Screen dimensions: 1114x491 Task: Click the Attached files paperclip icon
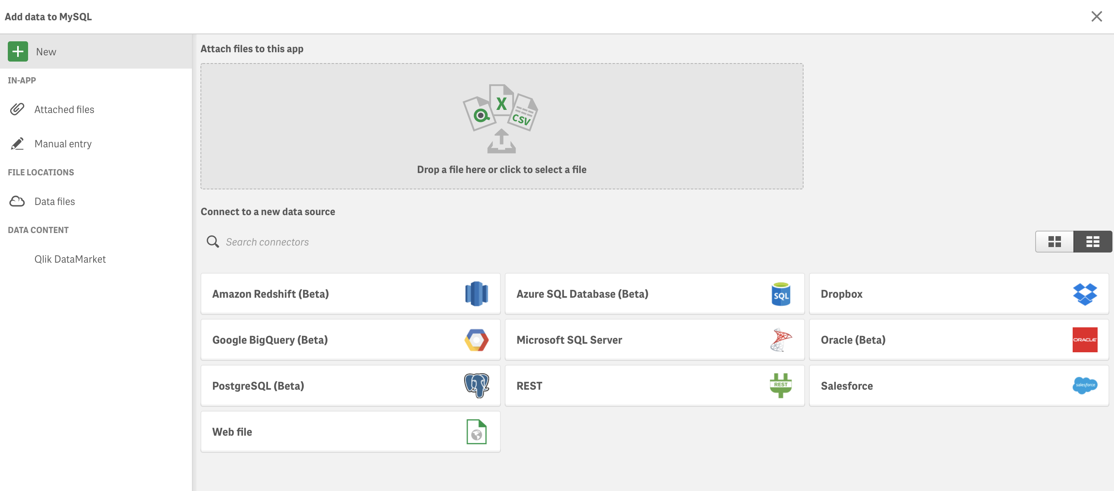pos(17,110)
